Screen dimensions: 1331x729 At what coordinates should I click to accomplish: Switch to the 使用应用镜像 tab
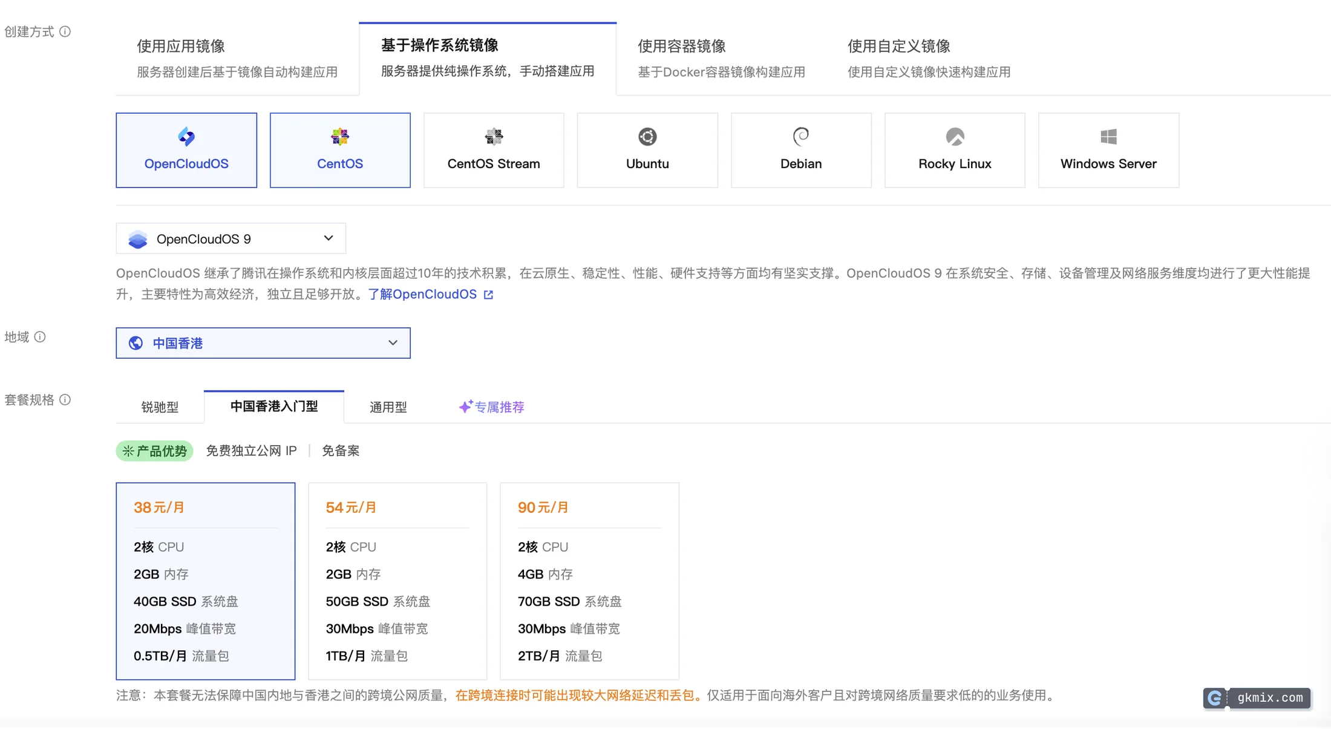point(237,59)
